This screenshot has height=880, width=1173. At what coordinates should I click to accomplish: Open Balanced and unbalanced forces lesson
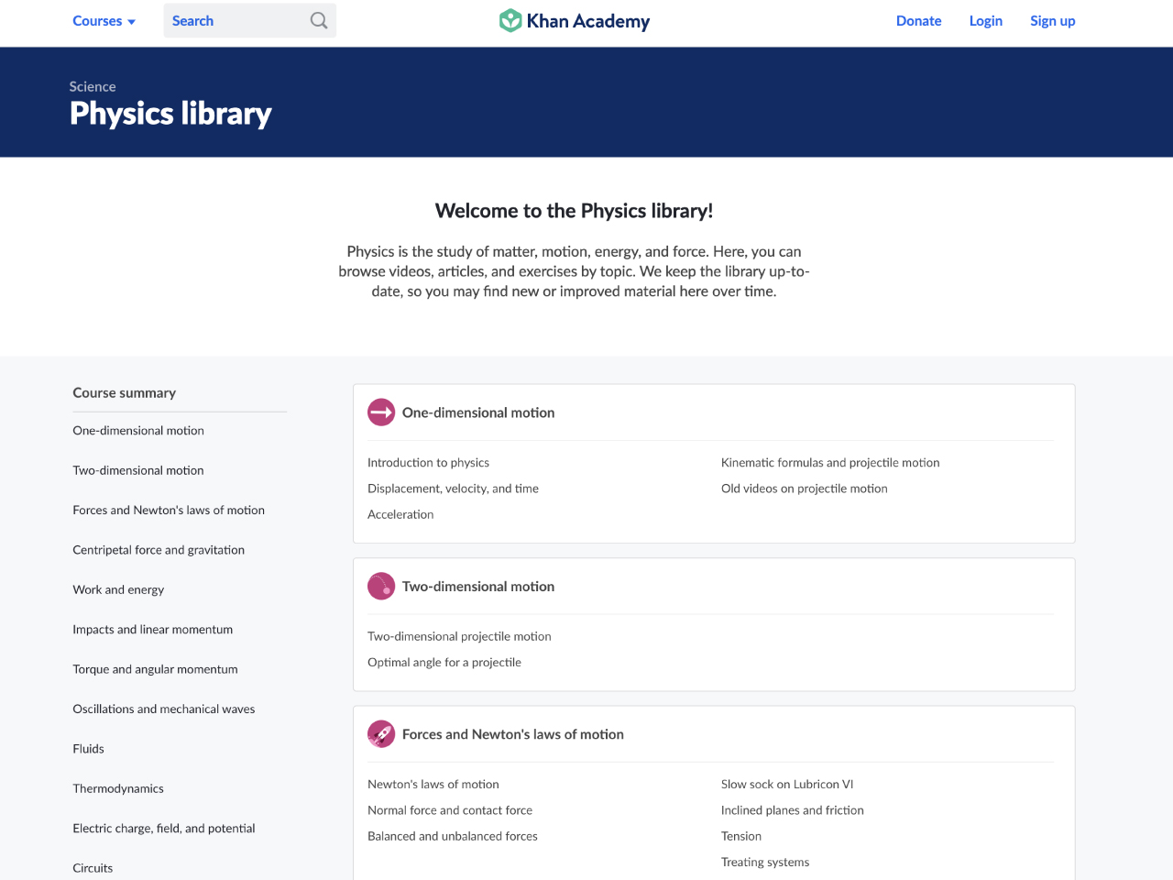coord(453,836)
